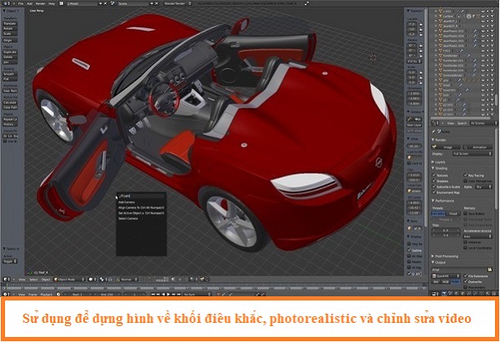The width and height of the screenshot is (500, 342).
Task: Open the Render menu in top bar
Action: [x=39, y=3]
